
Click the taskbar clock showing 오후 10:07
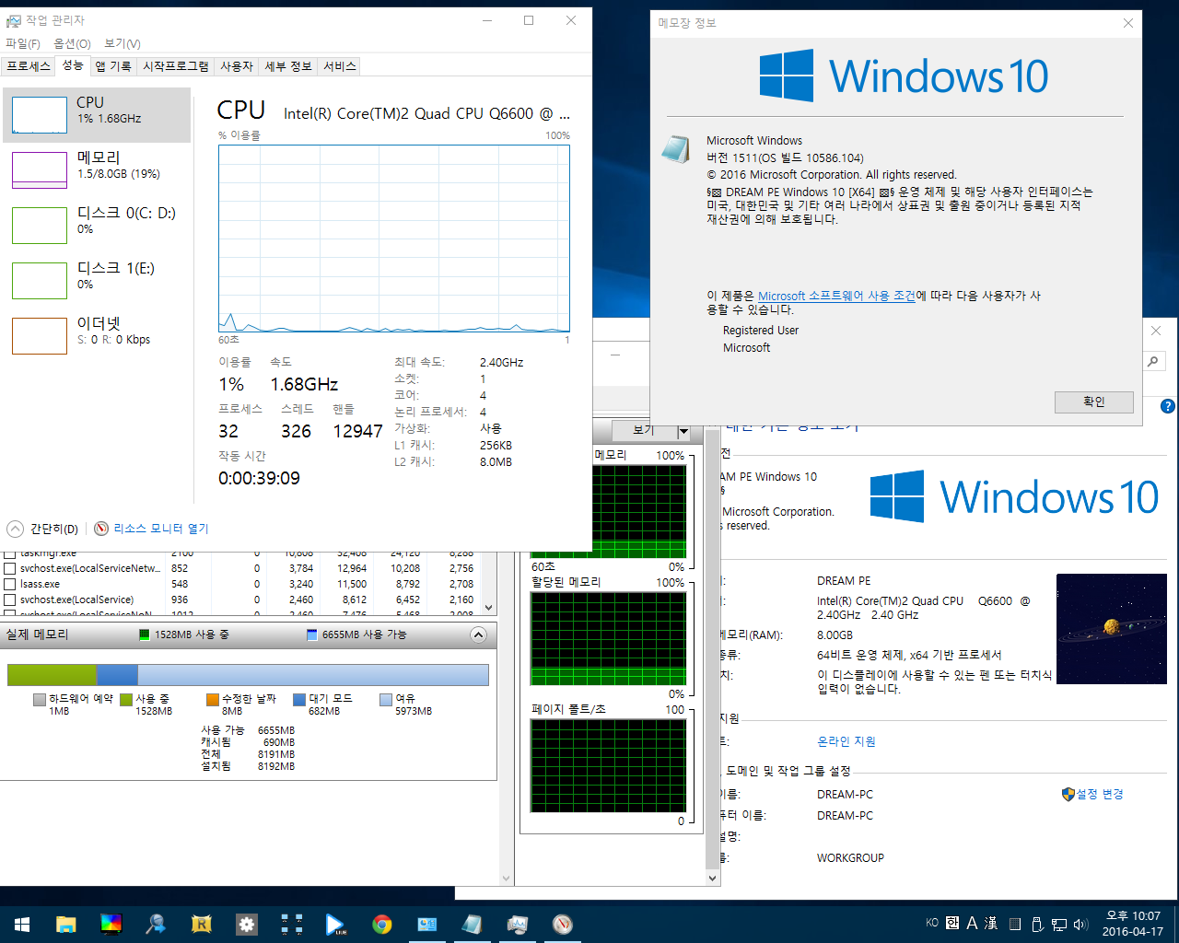(1133, 924)
